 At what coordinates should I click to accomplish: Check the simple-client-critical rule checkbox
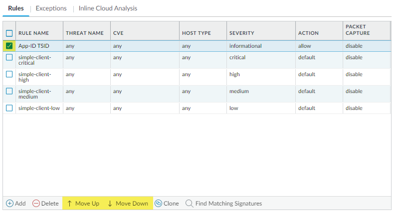(x=9, y=57)
